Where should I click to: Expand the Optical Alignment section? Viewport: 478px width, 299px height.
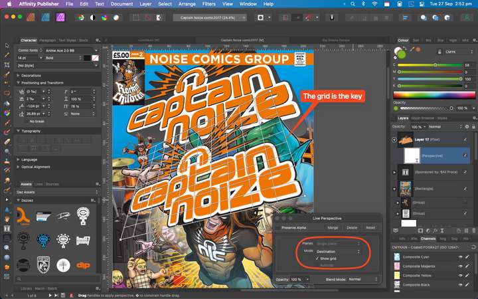tap(19, 167)
